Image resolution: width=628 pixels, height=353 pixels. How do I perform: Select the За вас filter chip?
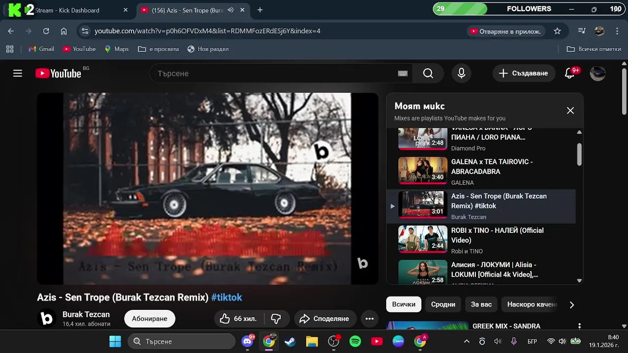point(481,304)
